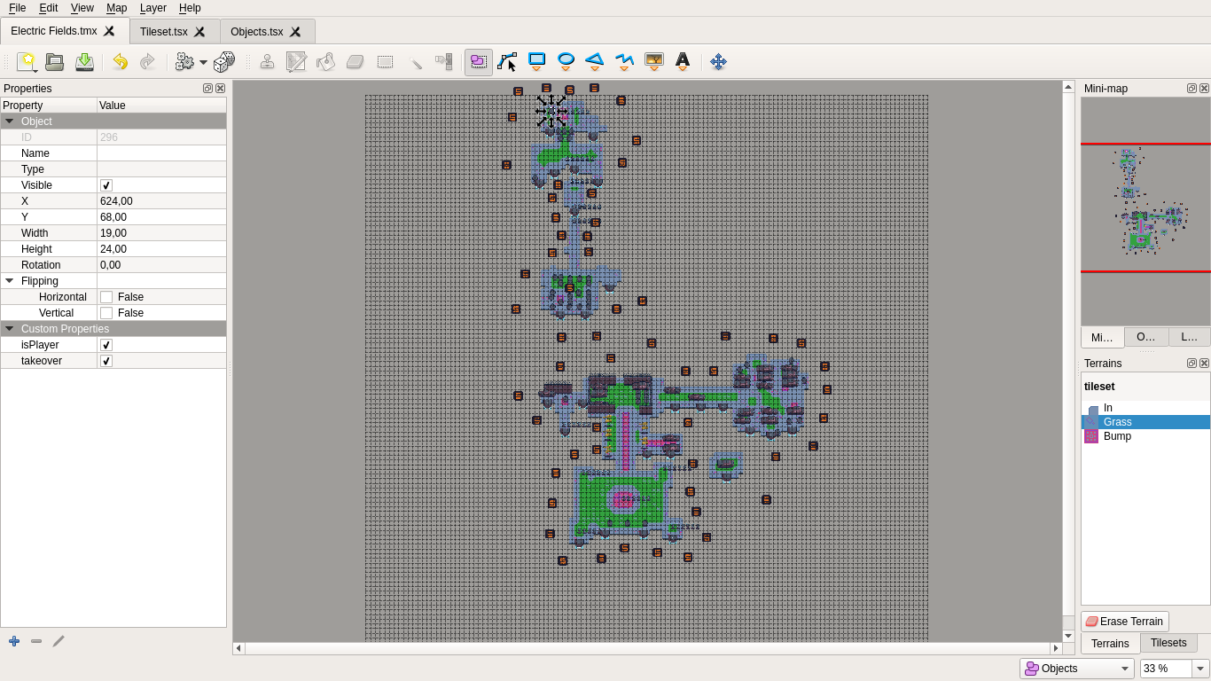1211x681 pixels.
Task: Select the Rectangular Select tool
Action: [385, 61]
